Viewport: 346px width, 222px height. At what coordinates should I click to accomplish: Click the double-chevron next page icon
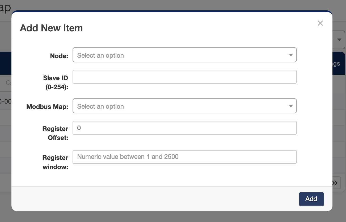(335, 183)
